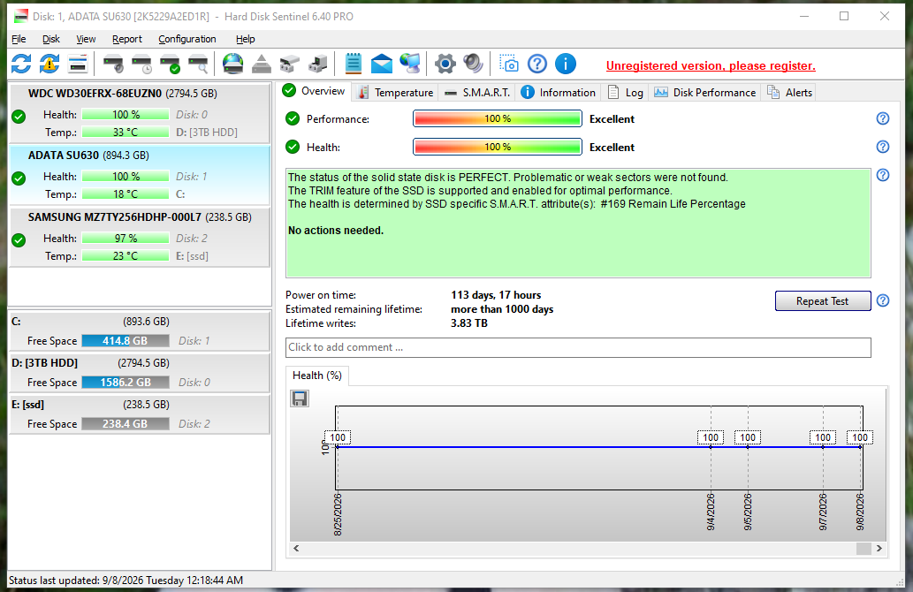
Task: Select the E: [ssd] partition
Action: [140, 414]
